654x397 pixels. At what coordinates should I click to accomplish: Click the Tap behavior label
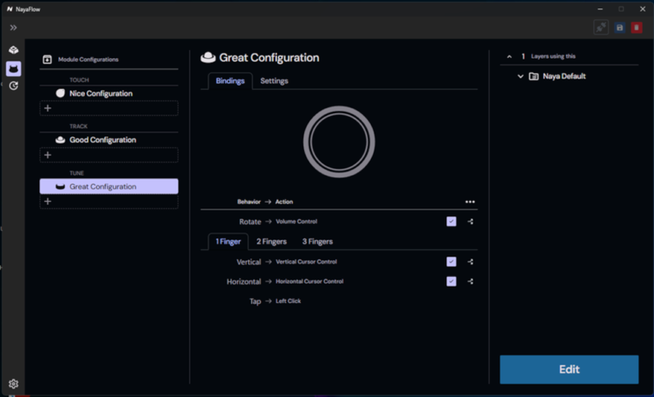pos(255,301)
